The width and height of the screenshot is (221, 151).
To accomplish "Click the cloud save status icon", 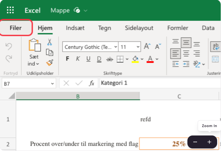I will point(77,10).
